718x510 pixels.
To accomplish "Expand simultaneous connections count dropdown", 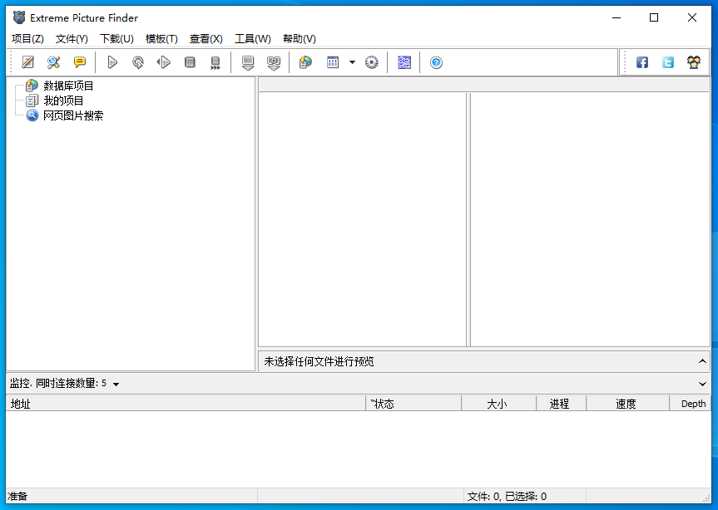I will pyautogui.click(x=116, y=384).
